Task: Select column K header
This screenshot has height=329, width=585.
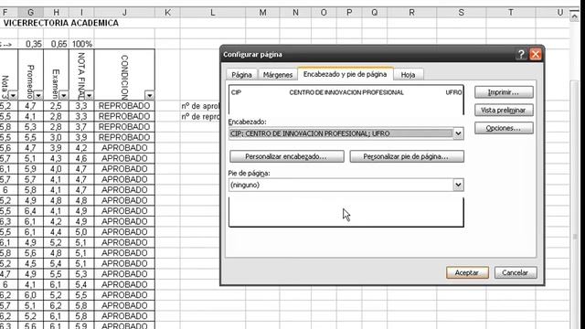Action: pos(167,13)
